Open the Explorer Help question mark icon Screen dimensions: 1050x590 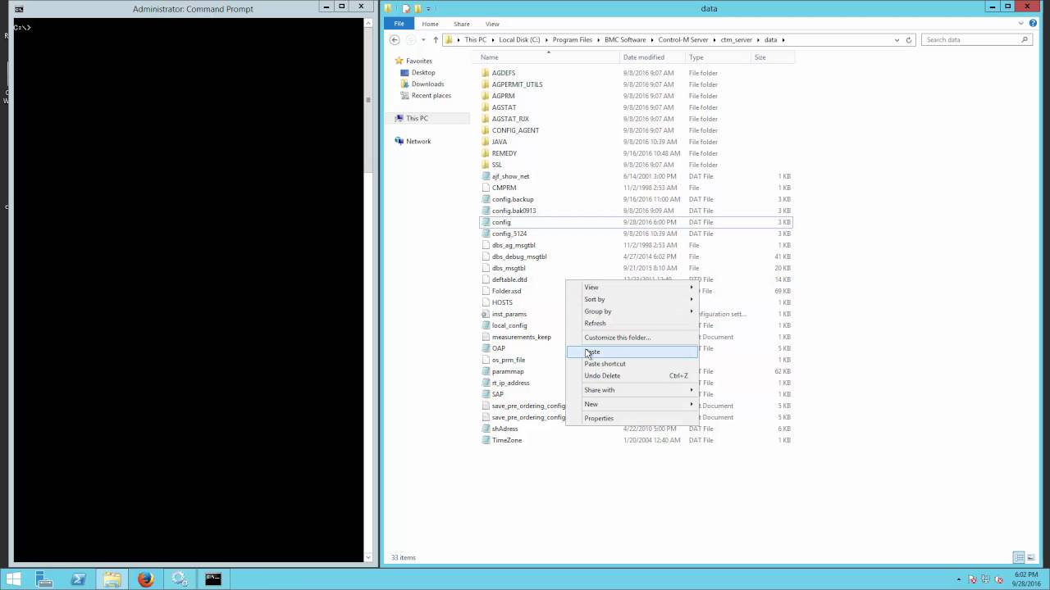[1034, 24]
